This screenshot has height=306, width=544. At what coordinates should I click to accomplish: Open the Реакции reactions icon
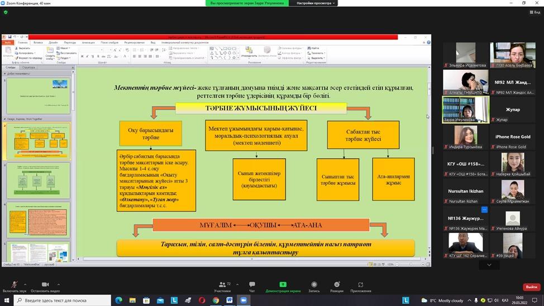pyautogui.click(x=337, y=285)
